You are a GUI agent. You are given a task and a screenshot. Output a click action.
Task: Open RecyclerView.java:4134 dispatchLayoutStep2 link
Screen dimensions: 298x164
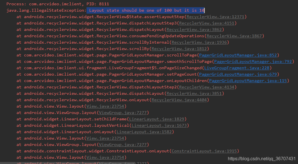[x=206, y=87]
